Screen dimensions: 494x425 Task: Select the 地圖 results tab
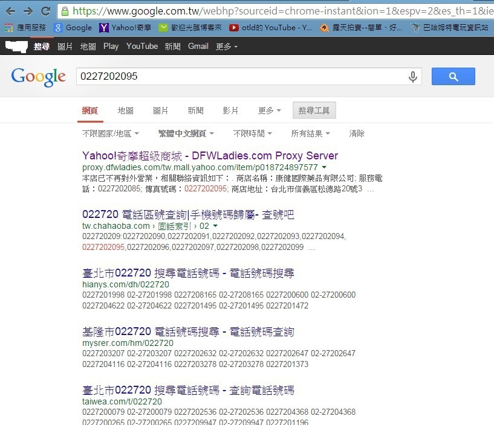pos(125,110)
